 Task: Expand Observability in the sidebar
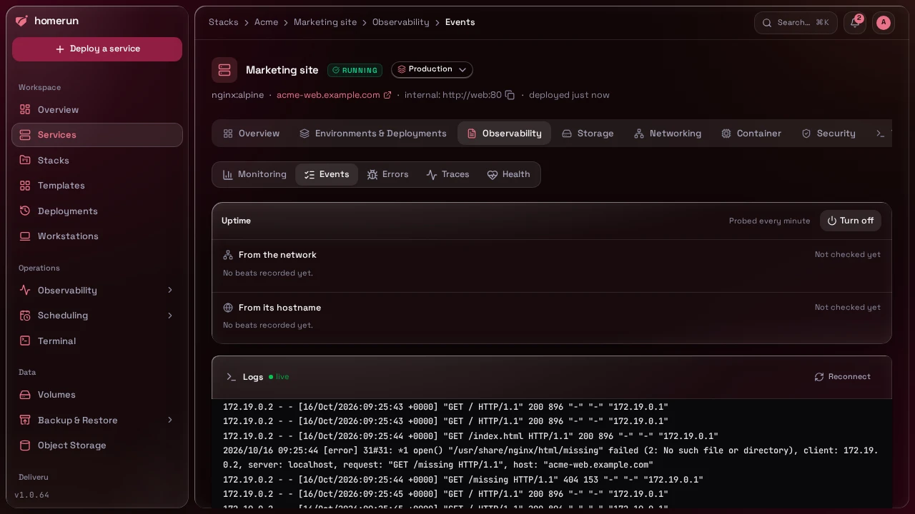(97, 291)
